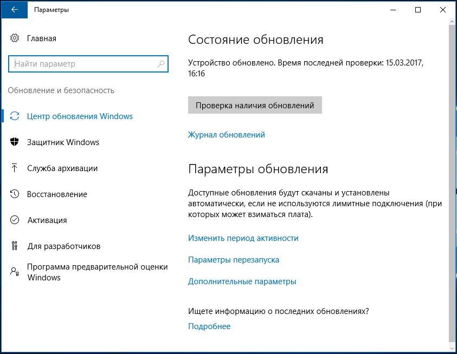
Task: Click the back arrow in title bar
Action: [14, 10]
